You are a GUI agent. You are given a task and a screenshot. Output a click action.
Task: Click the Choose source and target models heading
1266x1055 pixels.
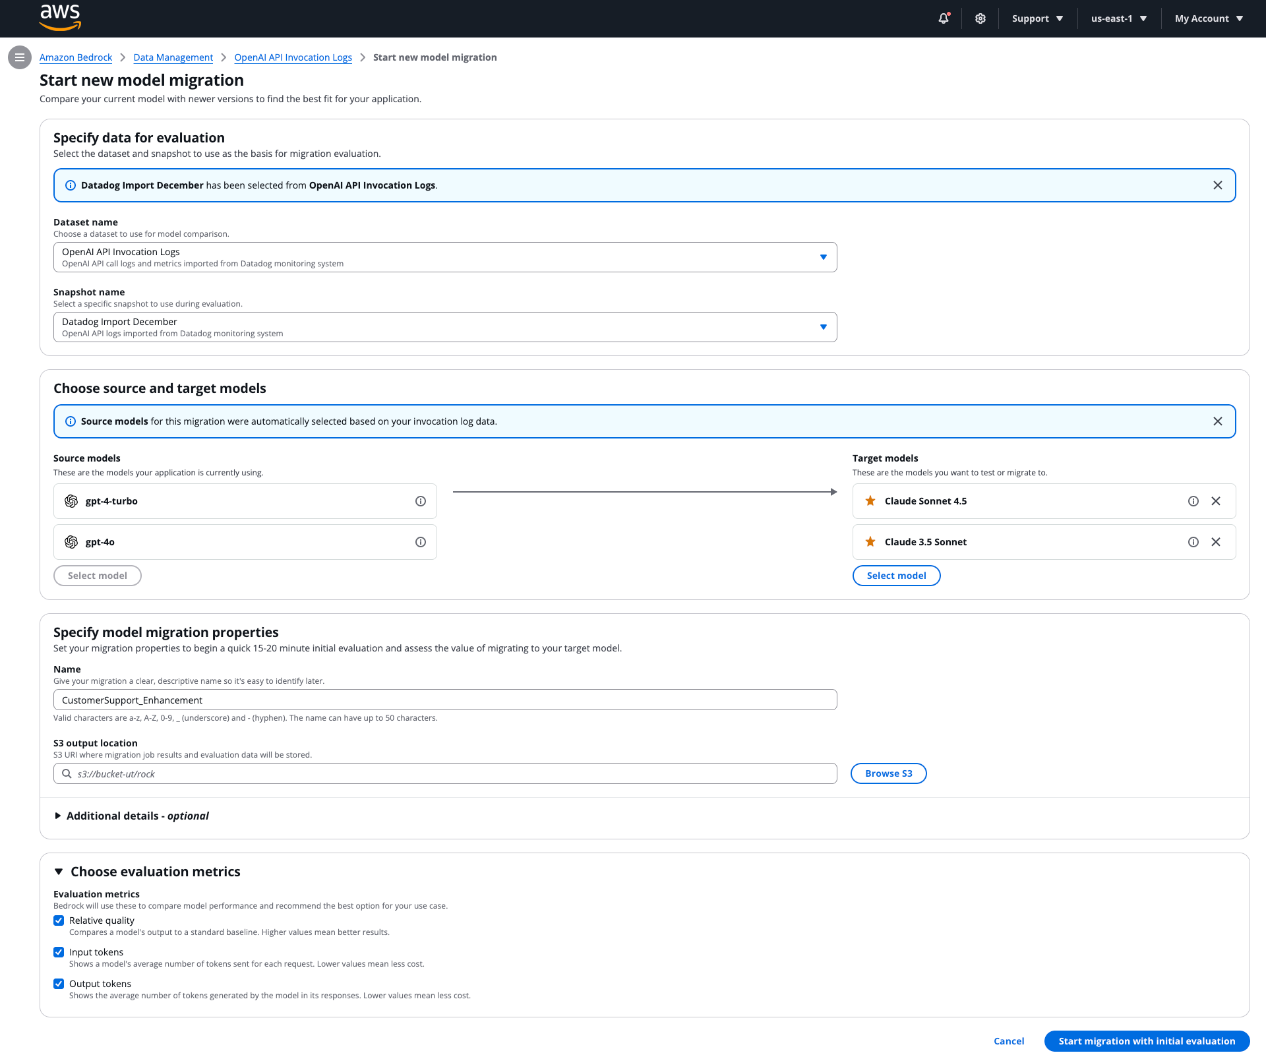pyautogui.click(x=160, y=388)
